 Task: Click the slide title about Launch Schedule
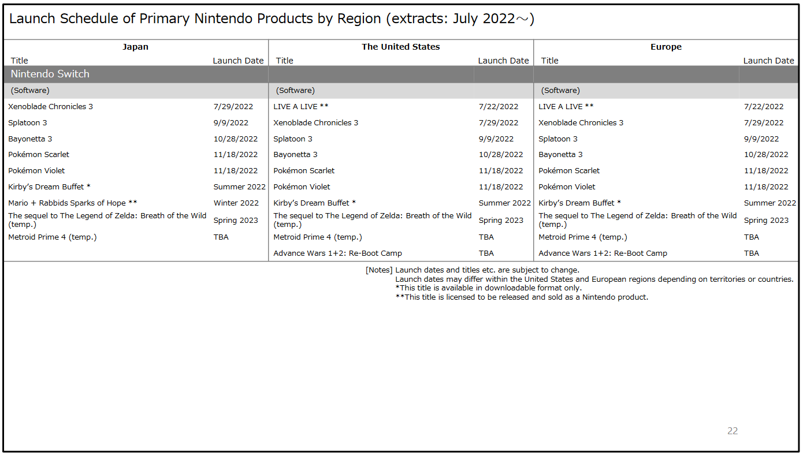pyautogui.click(x=272, y=19)
